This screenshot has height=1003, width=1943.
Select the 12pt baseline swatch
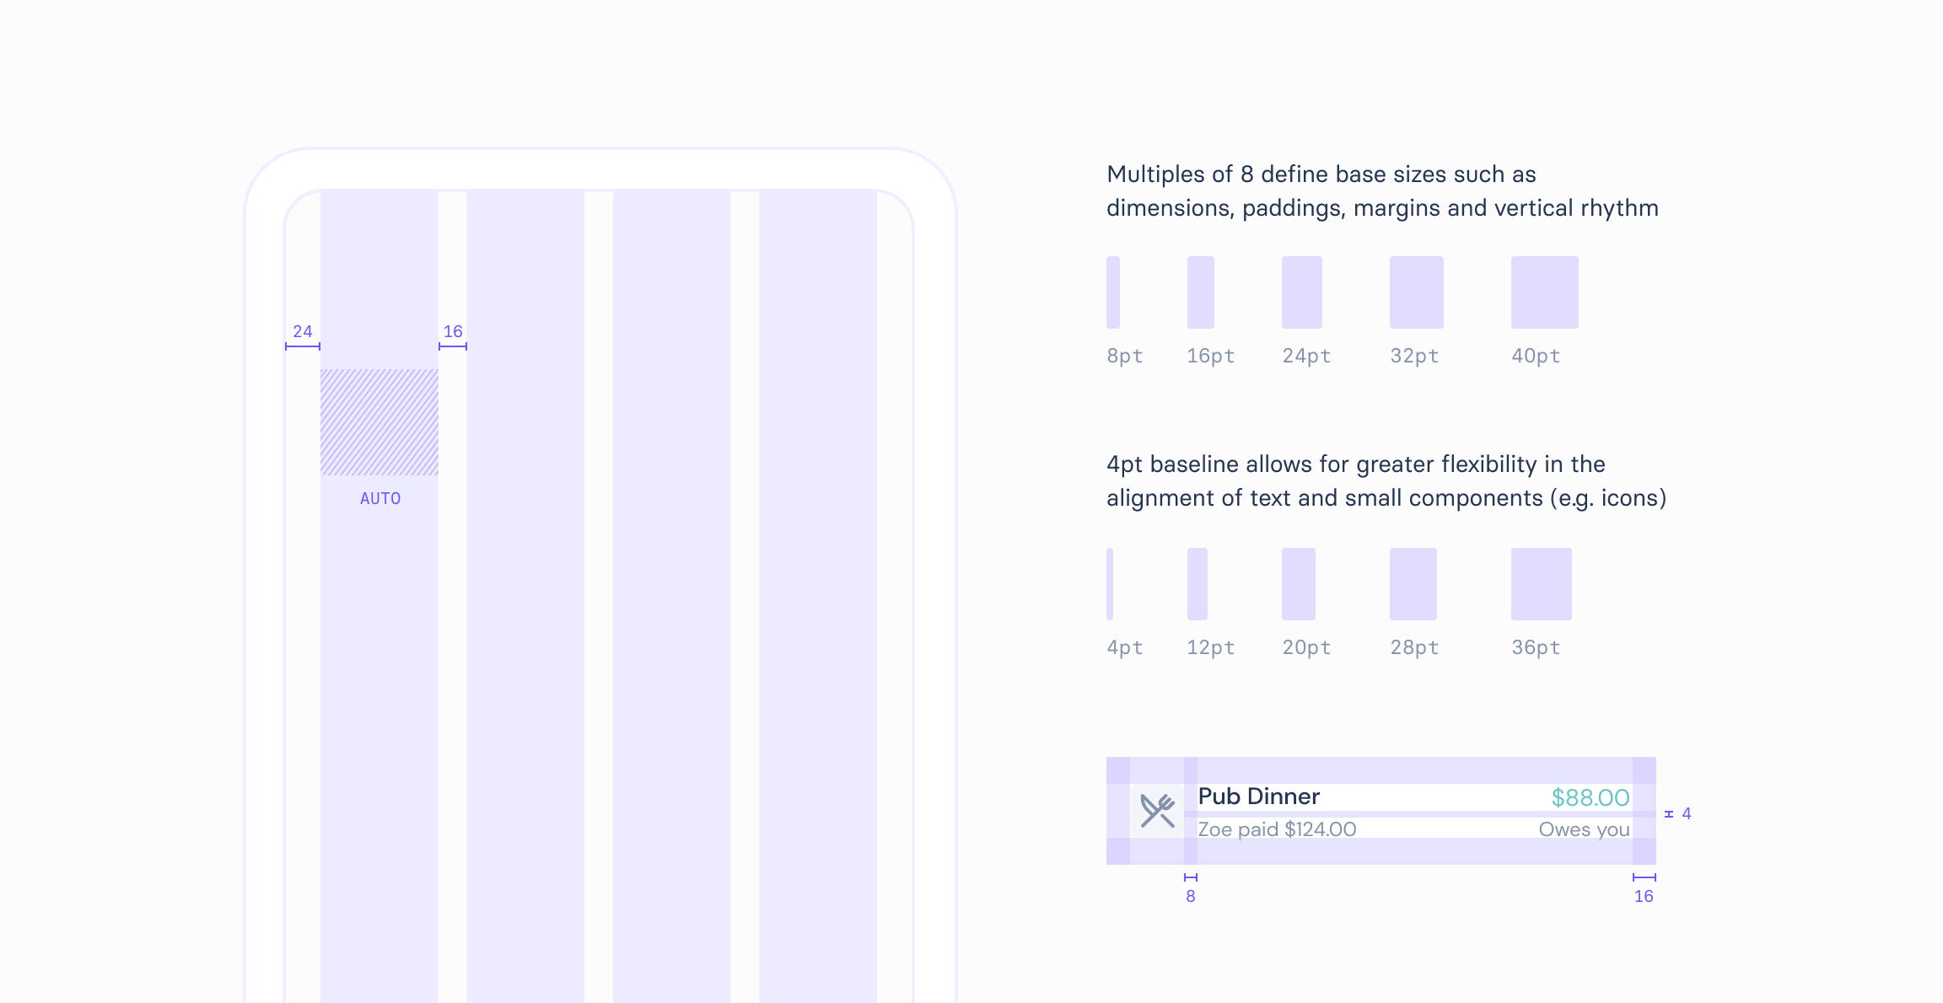click(1197, 584)
